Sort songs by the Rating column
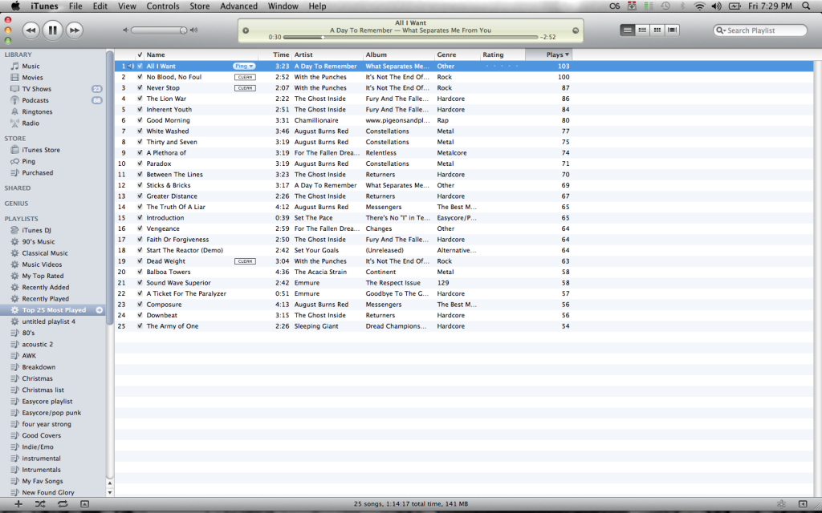822x513 pixels. tap(503, 55)
